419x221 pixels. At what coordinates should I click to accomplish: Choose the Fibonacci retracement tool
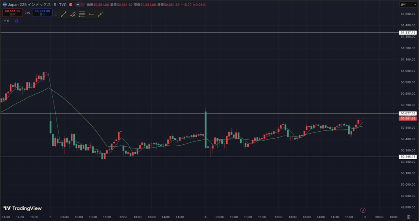(82, 14)
